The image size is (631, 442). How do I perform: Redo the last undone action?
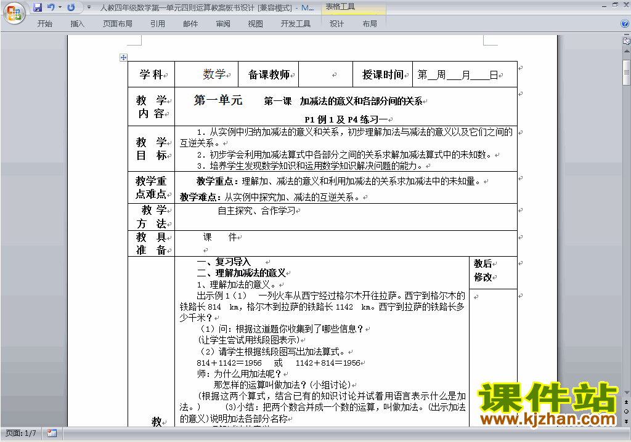[71, 7]
